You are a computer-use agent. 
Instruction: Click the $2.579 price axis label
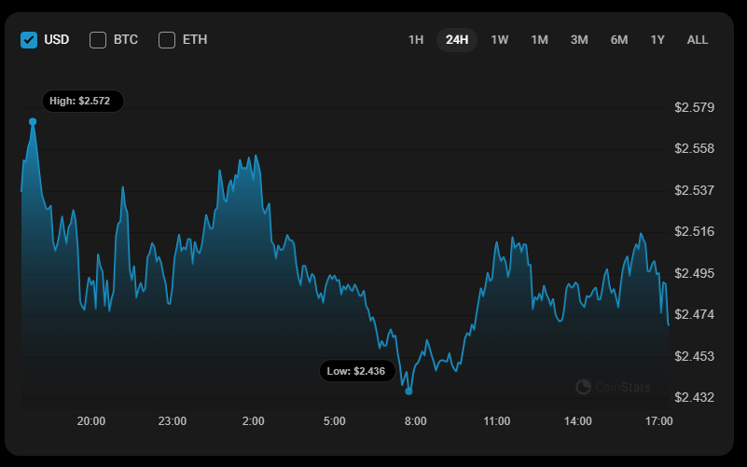tap(694, 107)
